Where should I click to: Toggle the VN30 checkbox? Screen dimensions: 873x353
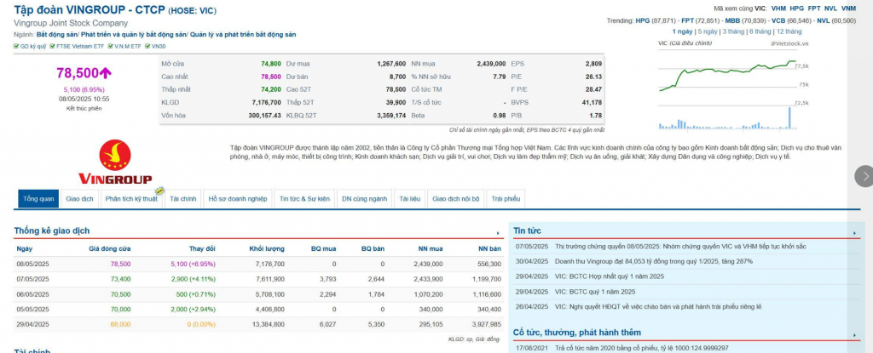point(147,47)
